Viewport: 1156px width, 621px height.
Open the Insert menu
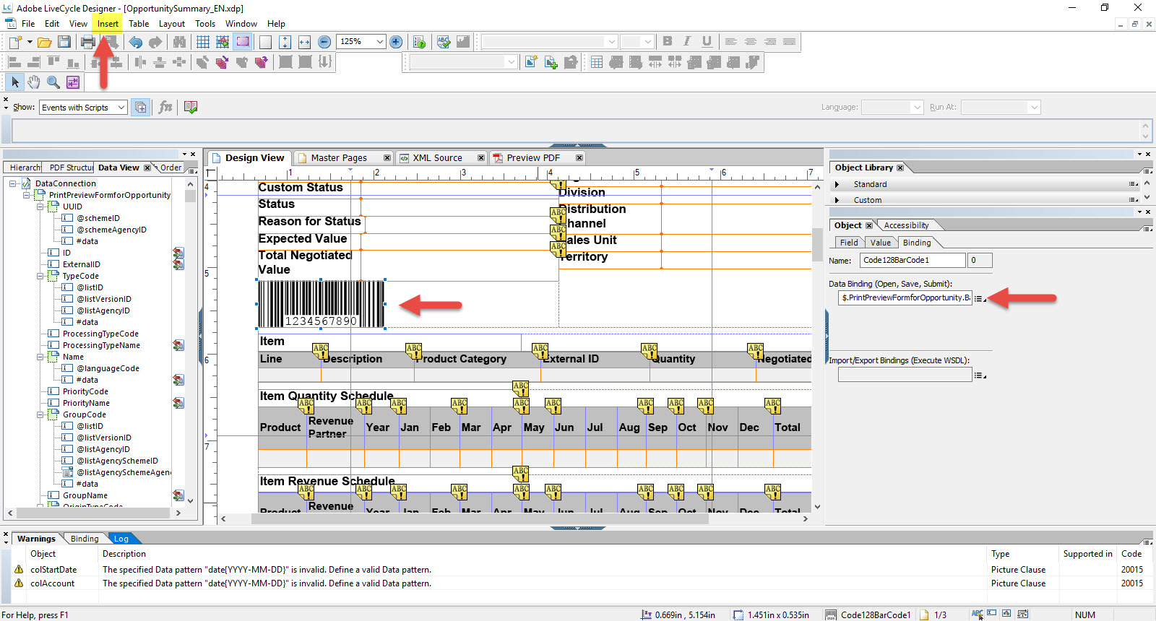tap(108, 24)
